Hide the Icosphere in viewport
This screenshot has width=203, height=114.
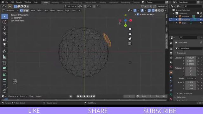201,20
